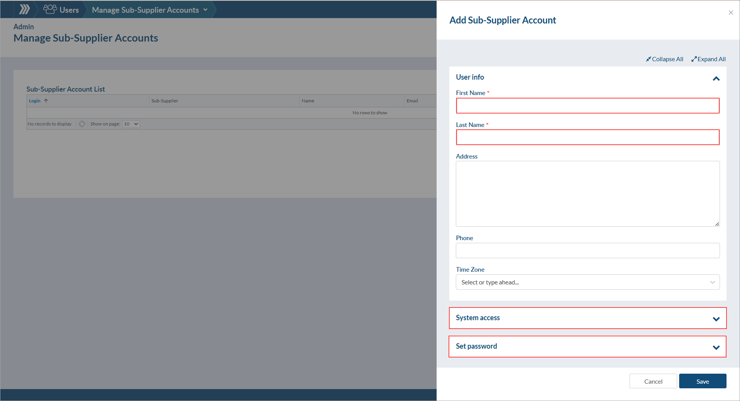Close the Add Sub-Supplier Account panel
The image size is (740, 401).
point(731,13)
